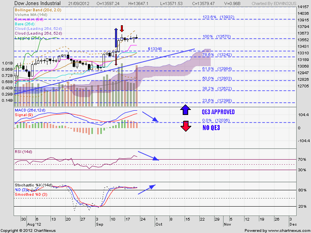Click the '13310' price axis value
This screenshot has height=233, width=311.
303,53
